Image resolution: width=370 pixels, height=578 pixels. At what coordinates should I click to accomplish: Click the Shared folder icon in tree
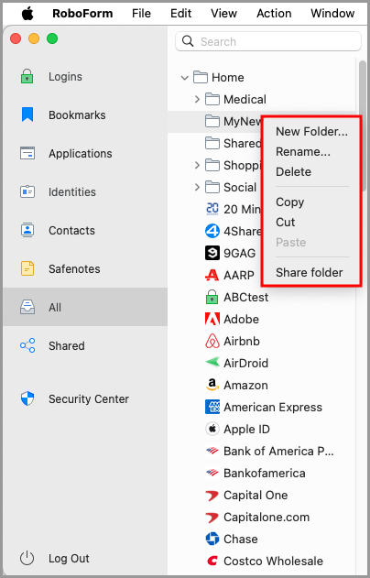coord(212,143)
